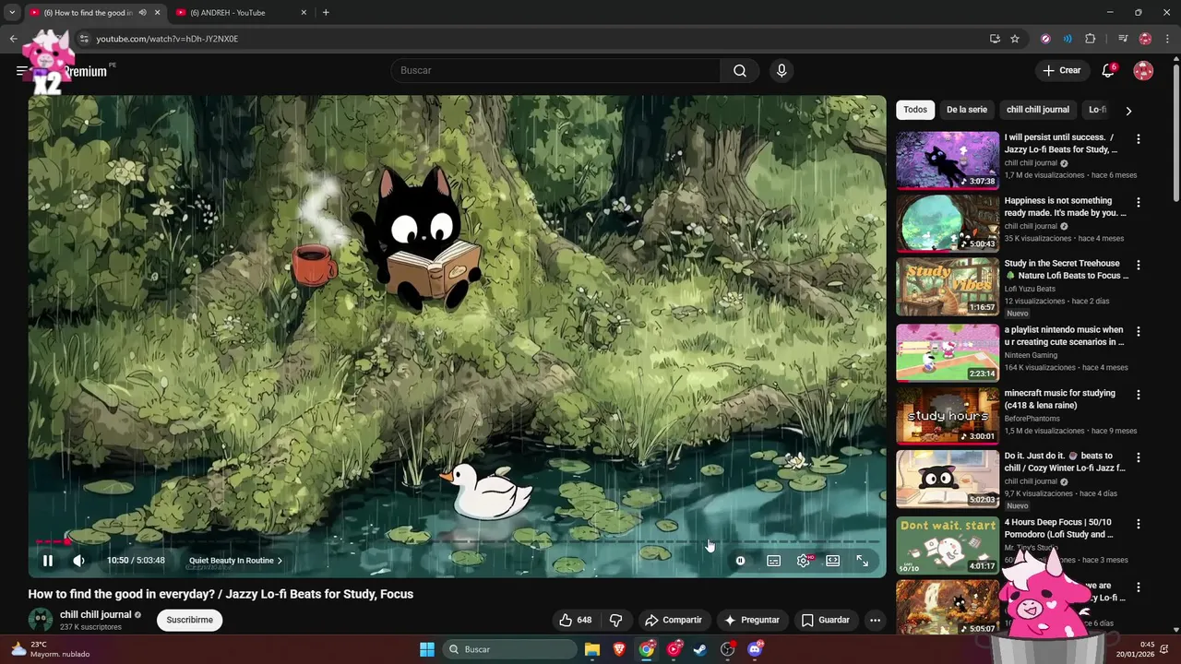
Task: Click the 'Preguntar' button
Action: coord(753,620)
